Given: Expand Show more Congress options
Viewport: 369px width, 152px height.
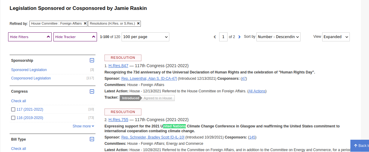Looking at the screenshot, I should 83,126.
